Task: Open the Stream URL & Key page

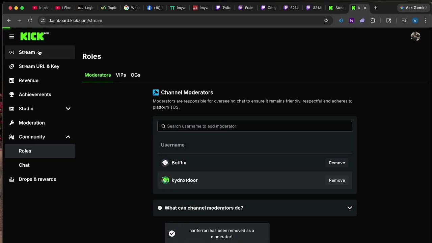Action: tap(39, 66)
